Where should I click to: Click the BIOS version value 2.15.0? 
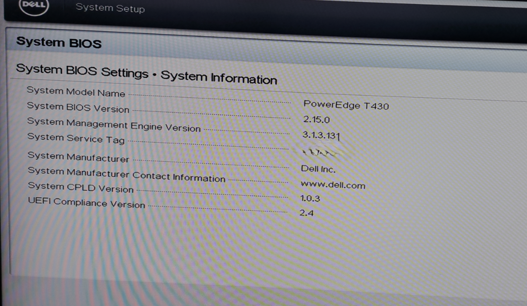(x=316, y=119)
